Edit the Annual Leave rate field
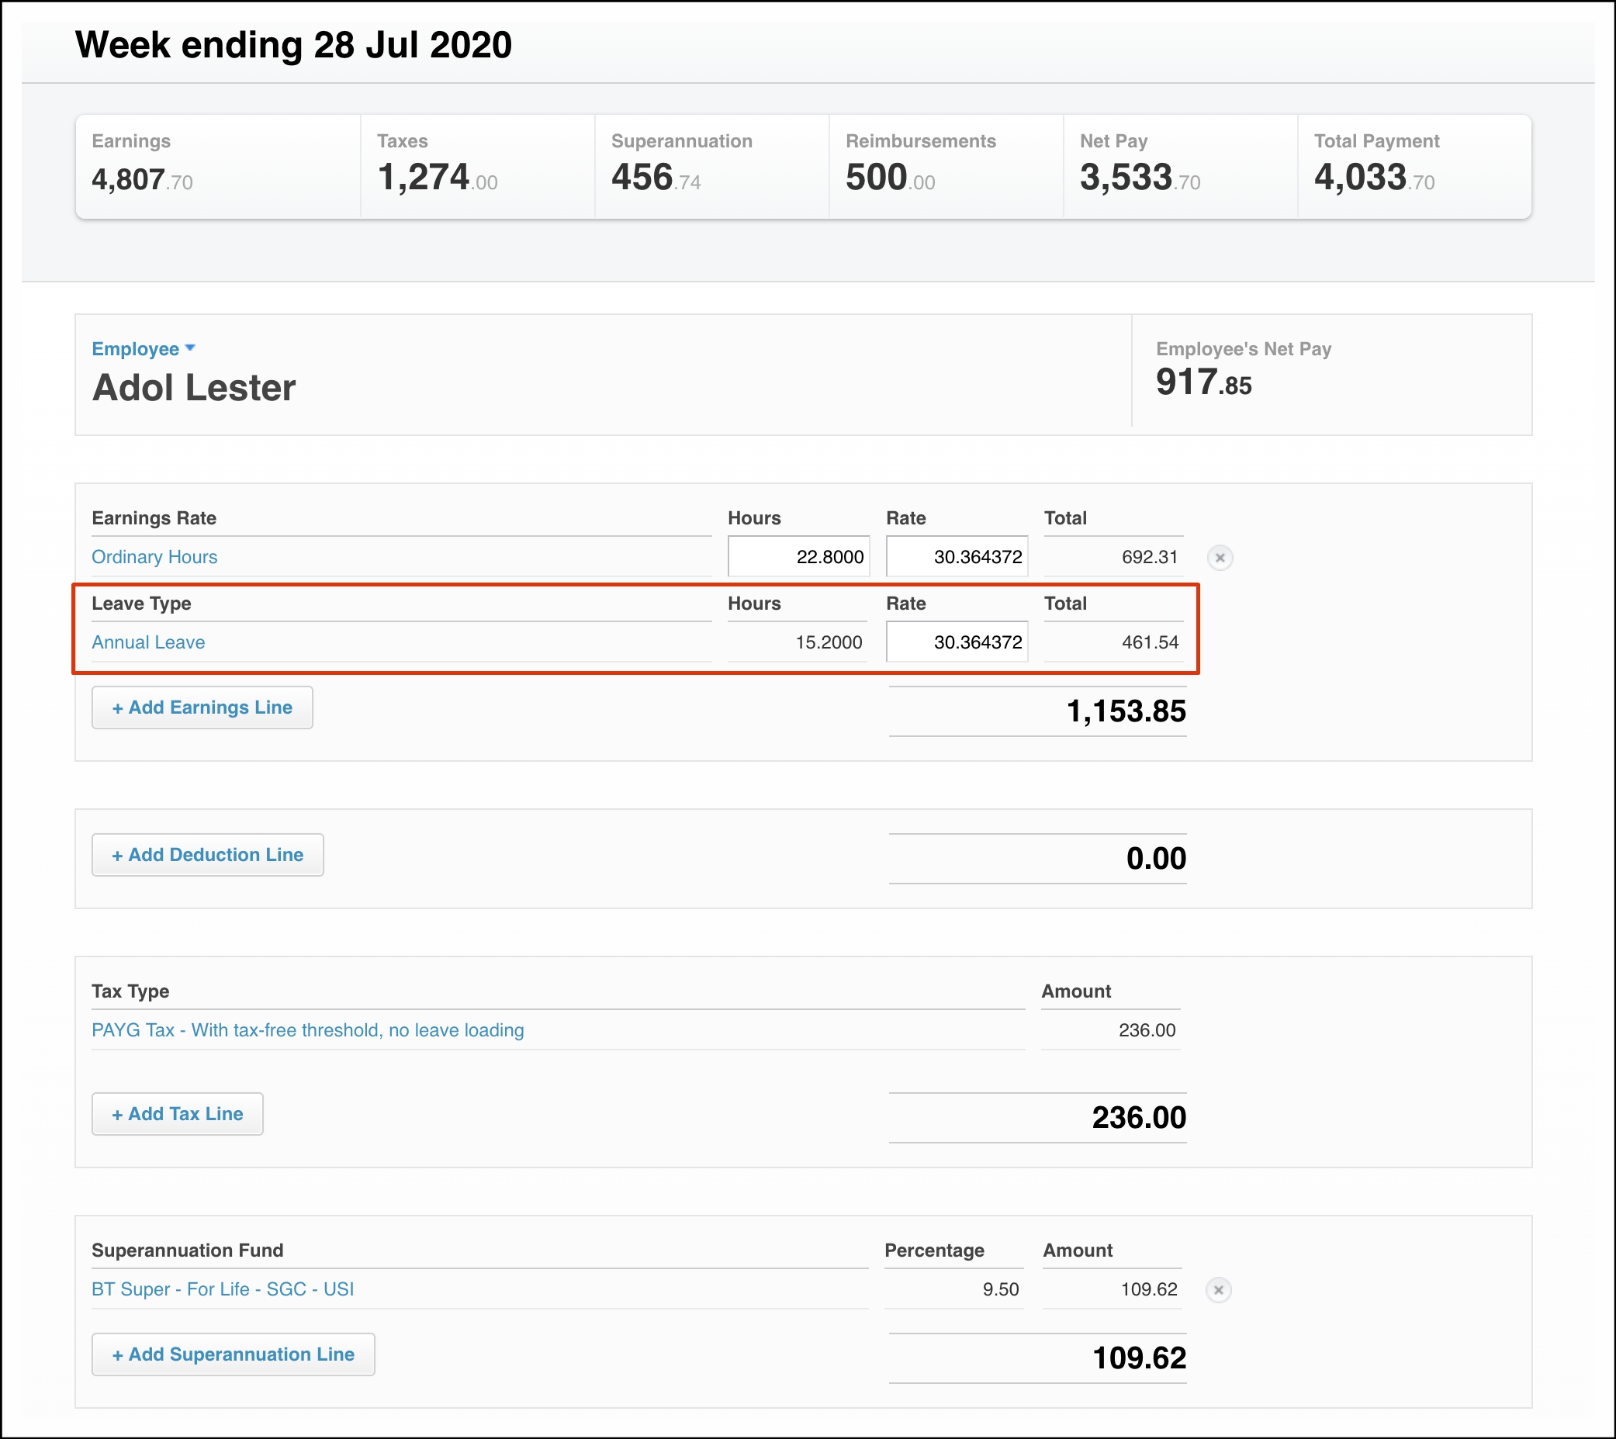Image resolution: width=1616 pixels, height=1439 pixels. point(956,642)
